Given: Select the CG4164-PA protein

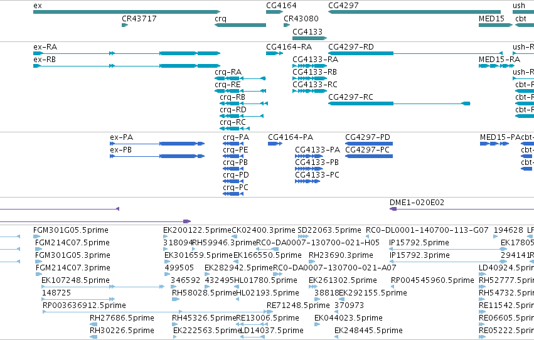Looking at the screenshot, I should [275, 144].
